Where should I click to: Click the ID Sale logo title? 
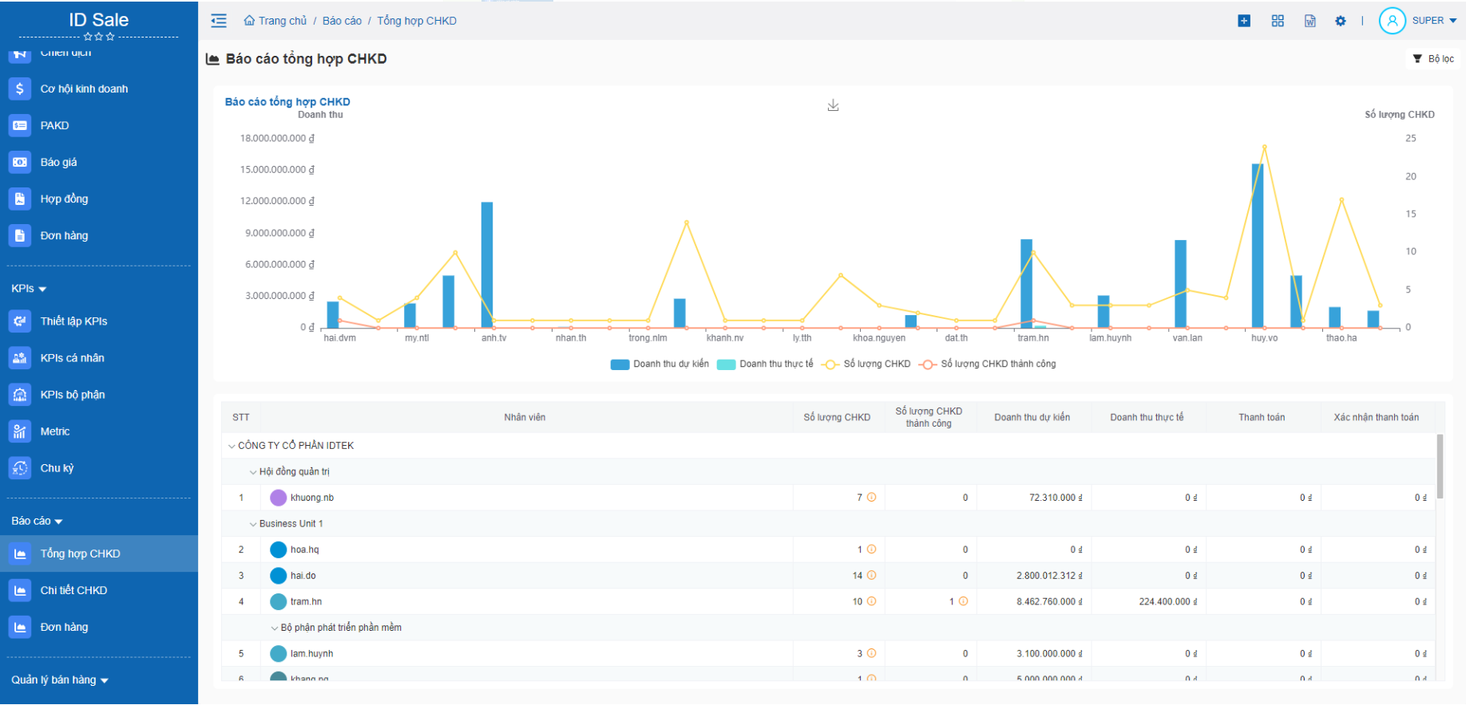[99, 20]
